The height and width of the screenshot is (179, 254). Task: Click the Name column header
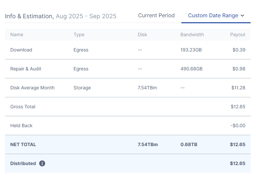(17, 35)
